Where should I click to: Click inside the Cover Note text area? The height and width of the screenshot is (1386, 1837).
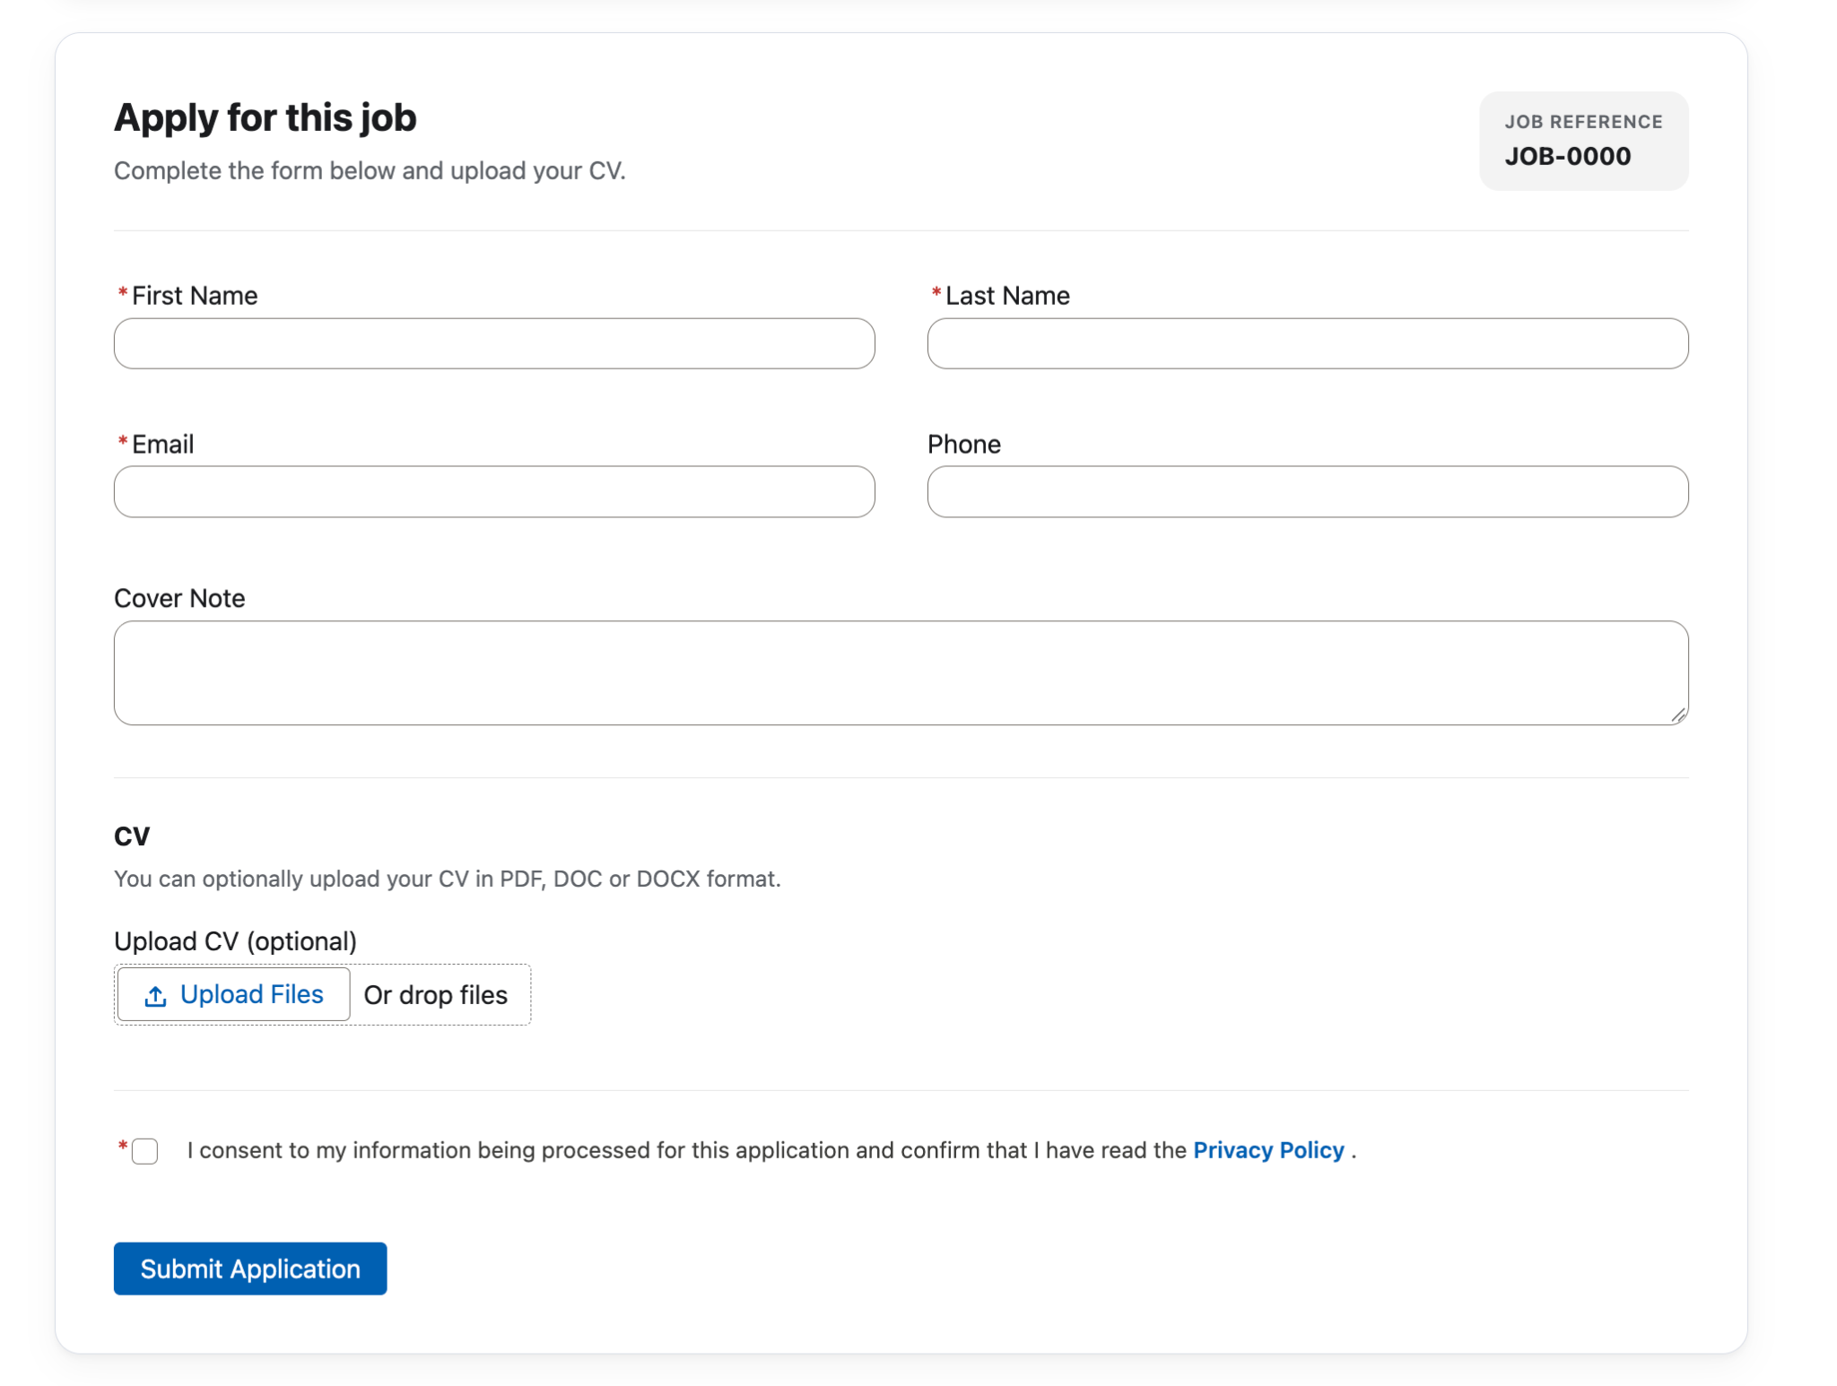901,673
